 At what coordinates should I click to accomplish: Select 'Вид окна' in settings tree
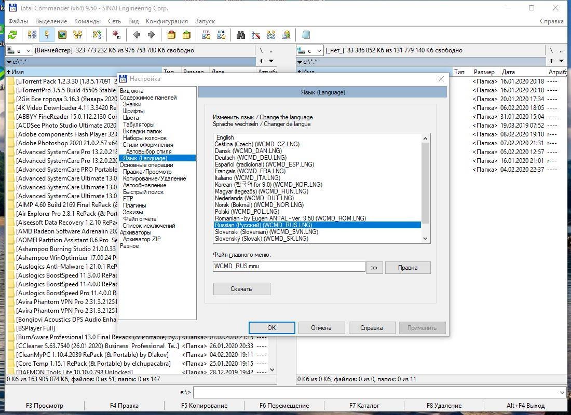(x=131, y=91)
